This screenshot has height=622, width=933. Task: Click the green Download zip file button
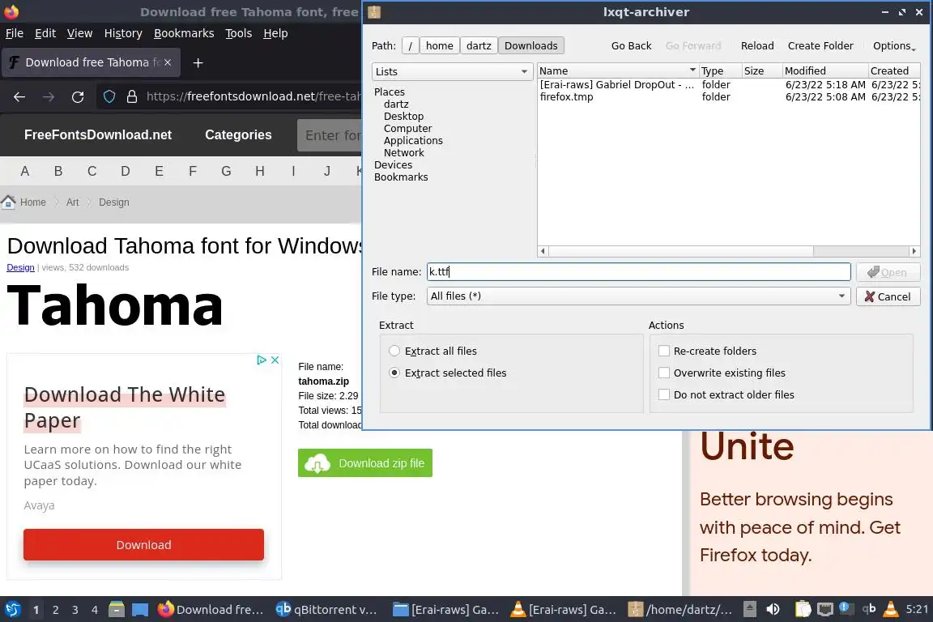point(364,463)
